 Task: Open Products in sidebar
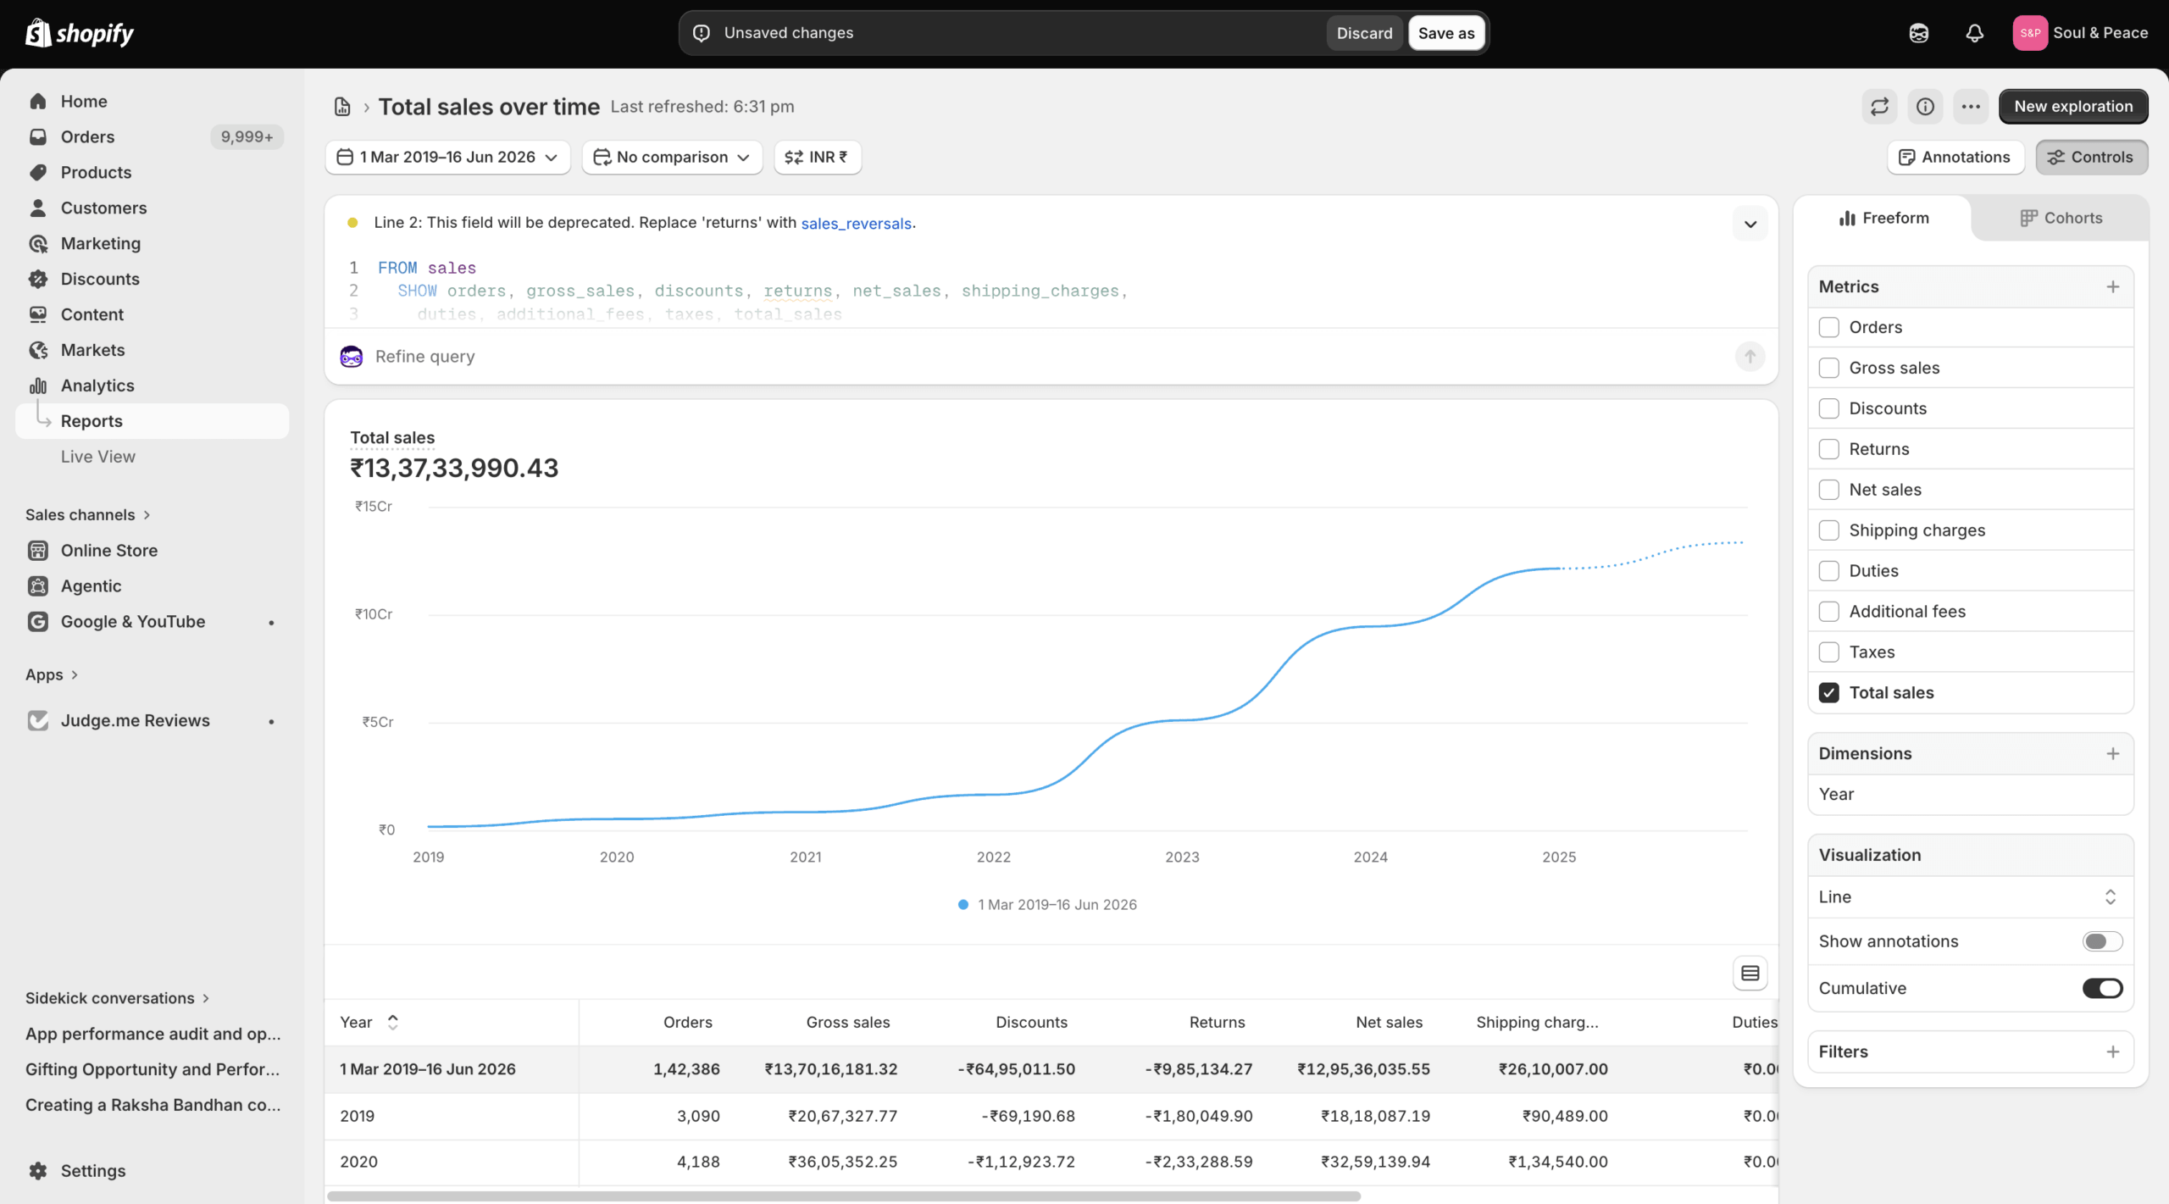point(153,173)
